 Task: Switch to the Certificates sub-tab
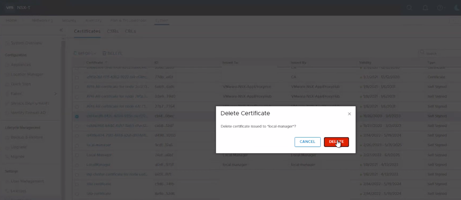click(87, 31)
